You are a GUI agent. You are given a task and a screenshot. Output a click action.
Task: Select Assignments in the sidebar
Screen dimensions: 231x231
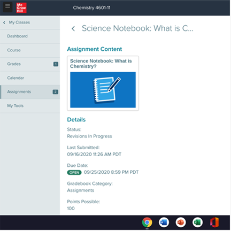(x=30, y=92)
